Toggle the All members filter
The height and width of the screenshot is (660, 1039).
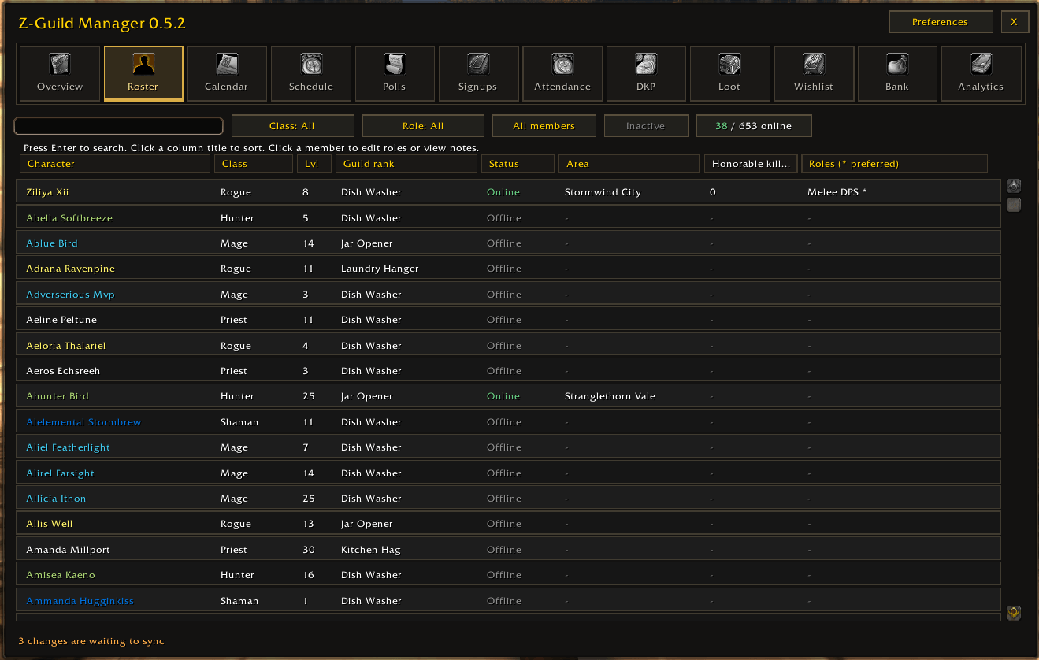click(x=544, y=126)
